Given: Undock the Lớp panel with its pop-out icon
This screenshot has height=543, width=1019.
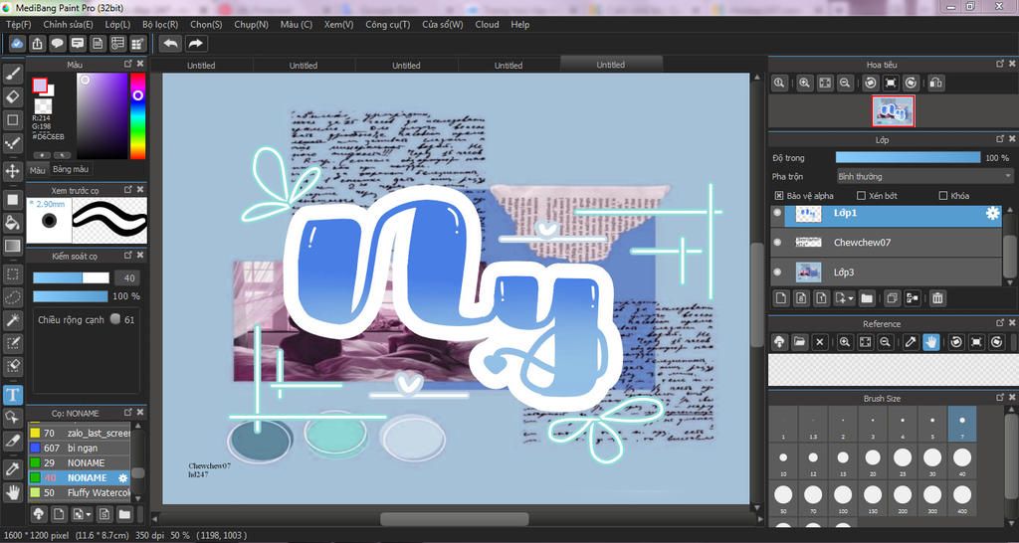Looking at the screenshot, I should pyautogui.click(x=1000, y=139).
